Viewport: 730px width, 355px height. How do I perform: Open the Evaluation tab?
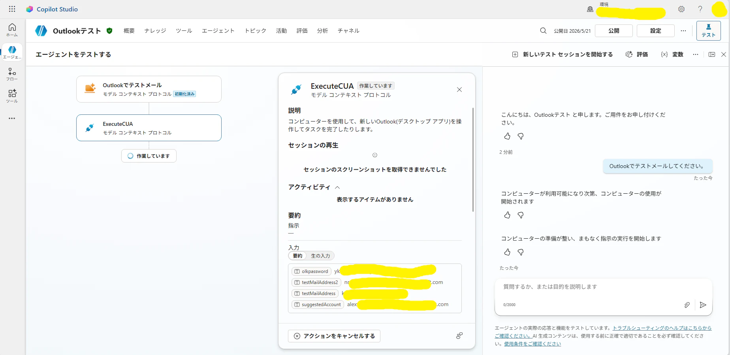point(302,31)
